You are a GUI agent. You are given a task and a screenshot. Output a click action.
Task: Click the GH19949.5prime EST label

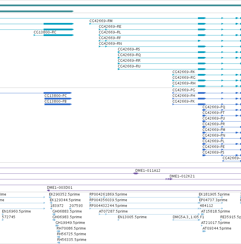pos(70,223)
